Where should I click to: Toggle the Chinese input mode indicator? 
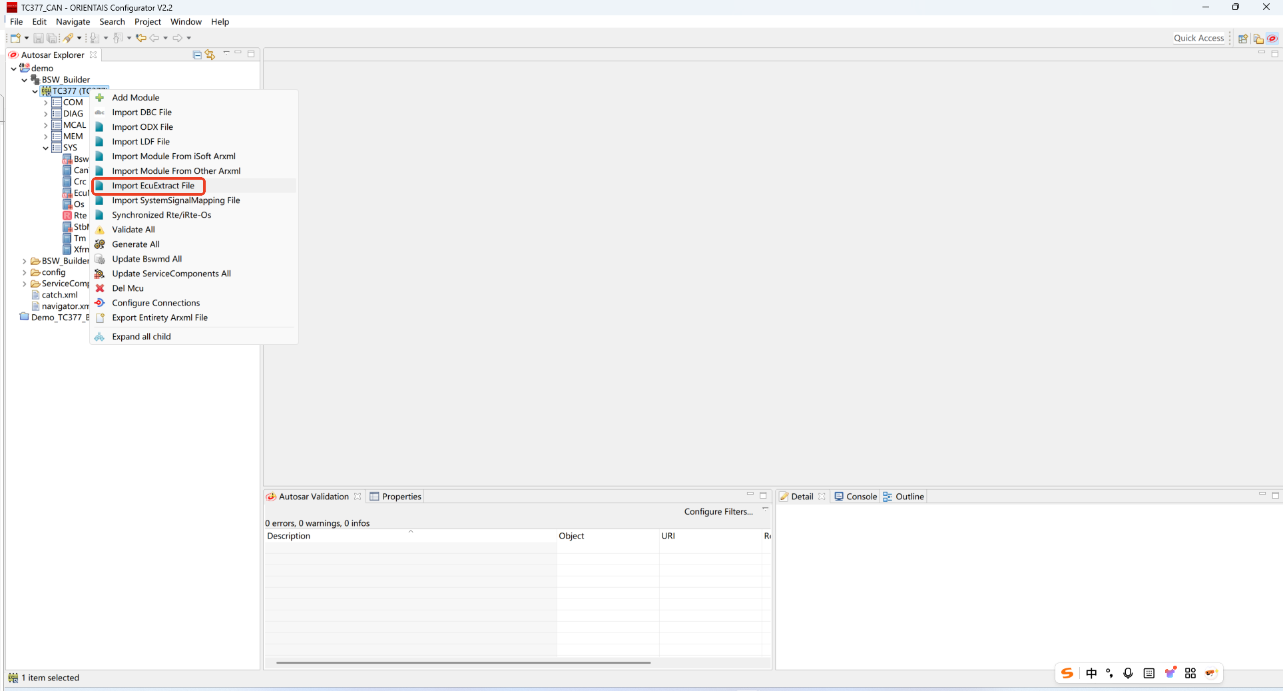[x=1091, y=673]
